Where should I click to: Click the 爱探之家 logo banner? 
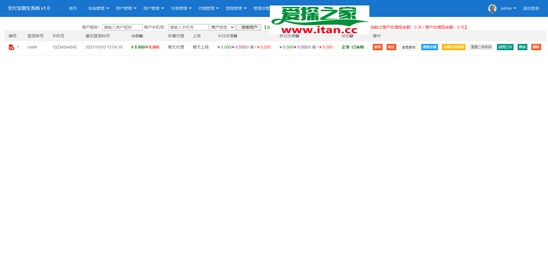pyautogui.click(x=319, y=20)
